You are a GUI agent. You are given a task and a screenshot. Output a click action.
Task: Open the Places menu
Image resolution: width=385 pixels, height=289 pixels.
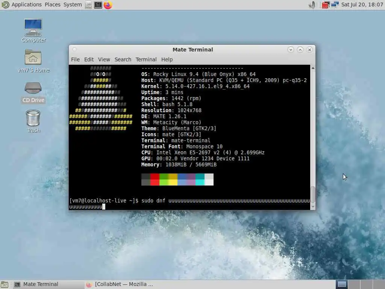click(x=52, y=5)
